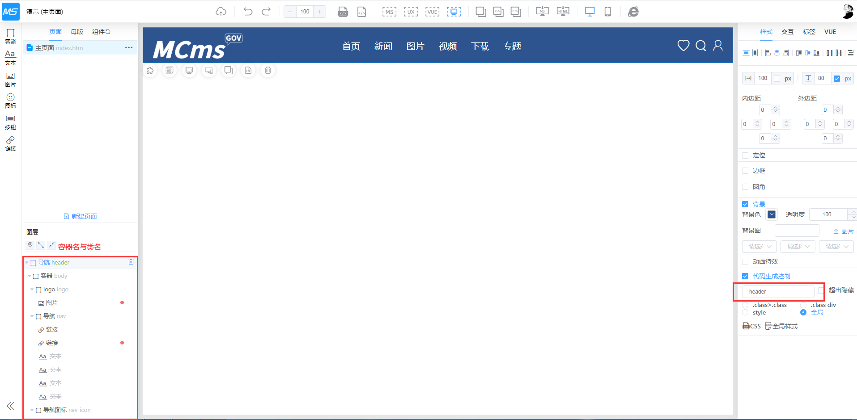Screen dimensions: 857x420
Task: Select the 容器 container tool in sidebar
Action: coord(10,36)
